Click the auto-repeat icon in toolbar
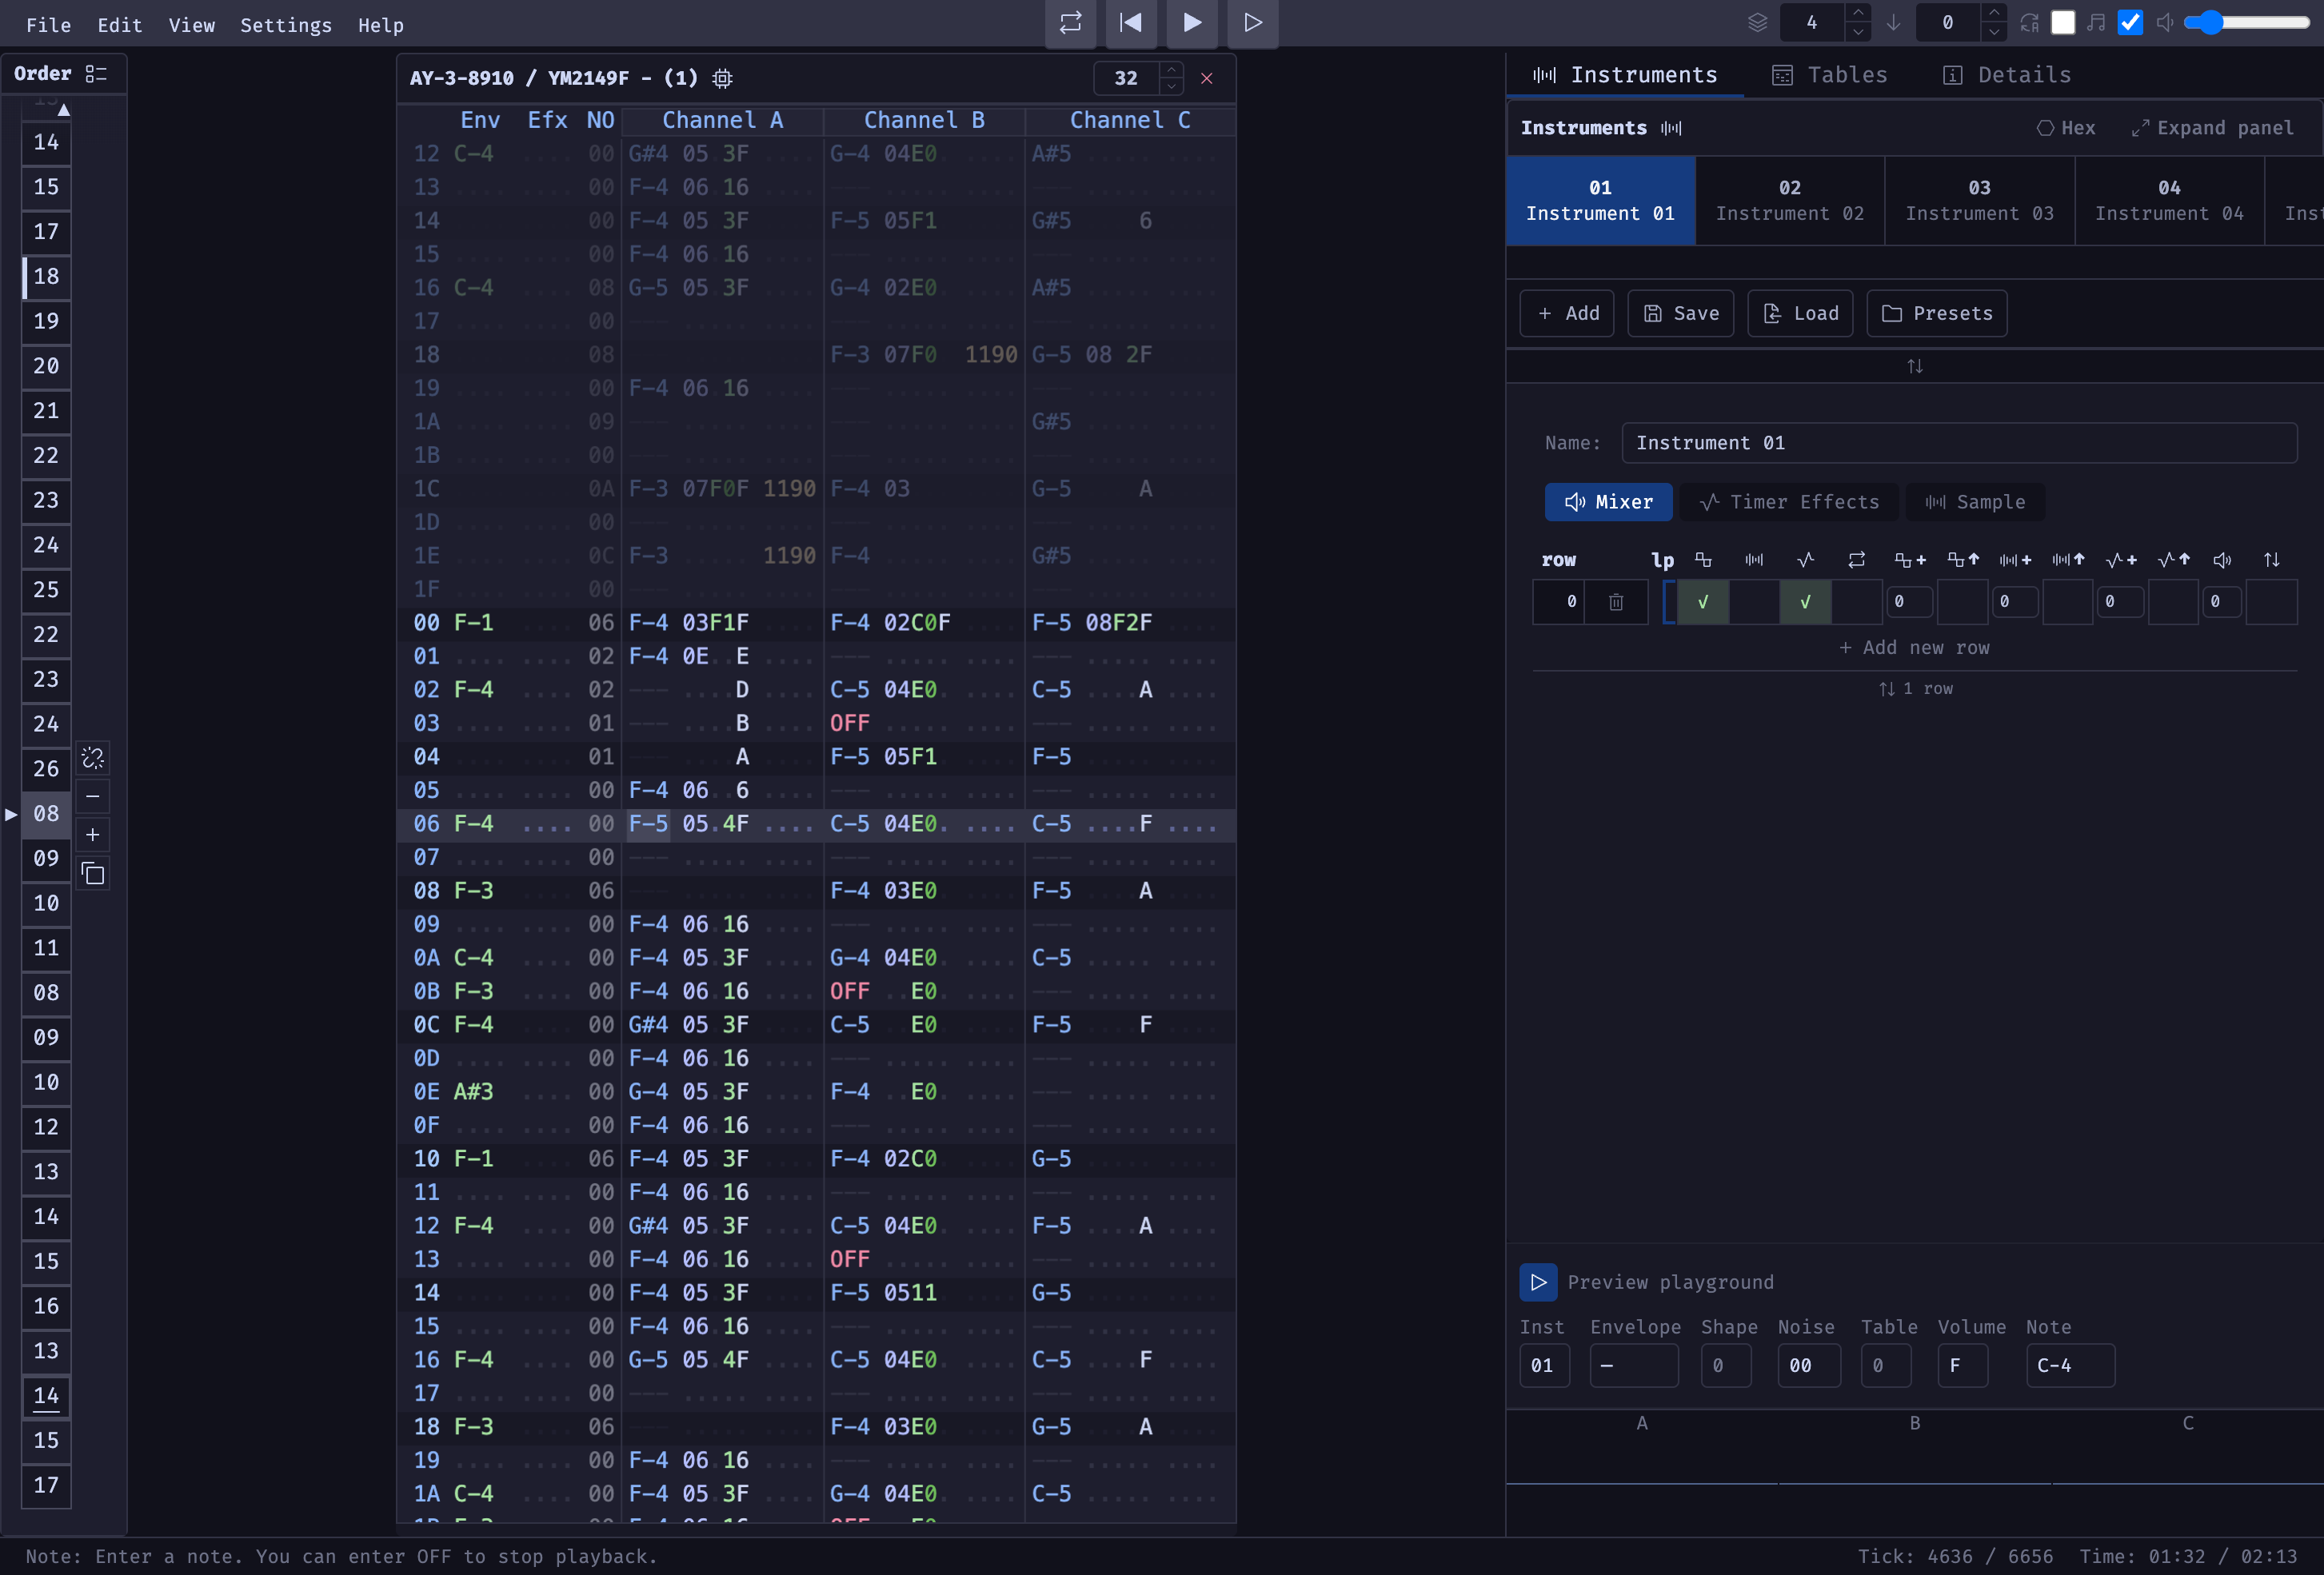This screenshot has width=2324, height=1575. point(2029,23)
